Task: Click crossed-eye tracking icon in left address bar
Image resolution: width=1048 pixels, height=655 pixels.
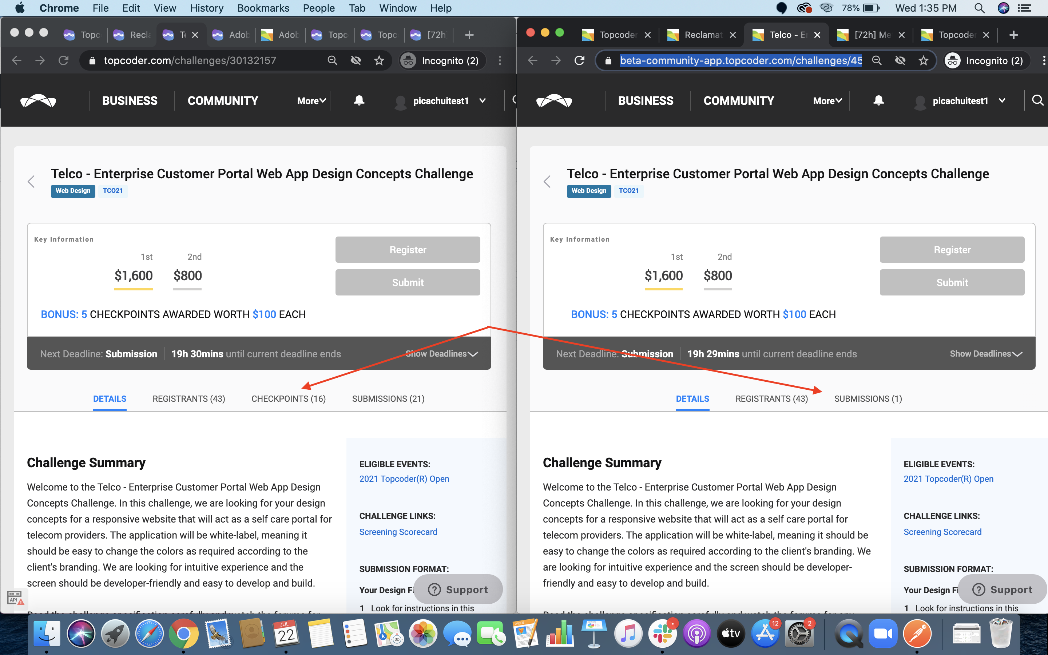Action: pyautogui.click(x=356, y=60)
